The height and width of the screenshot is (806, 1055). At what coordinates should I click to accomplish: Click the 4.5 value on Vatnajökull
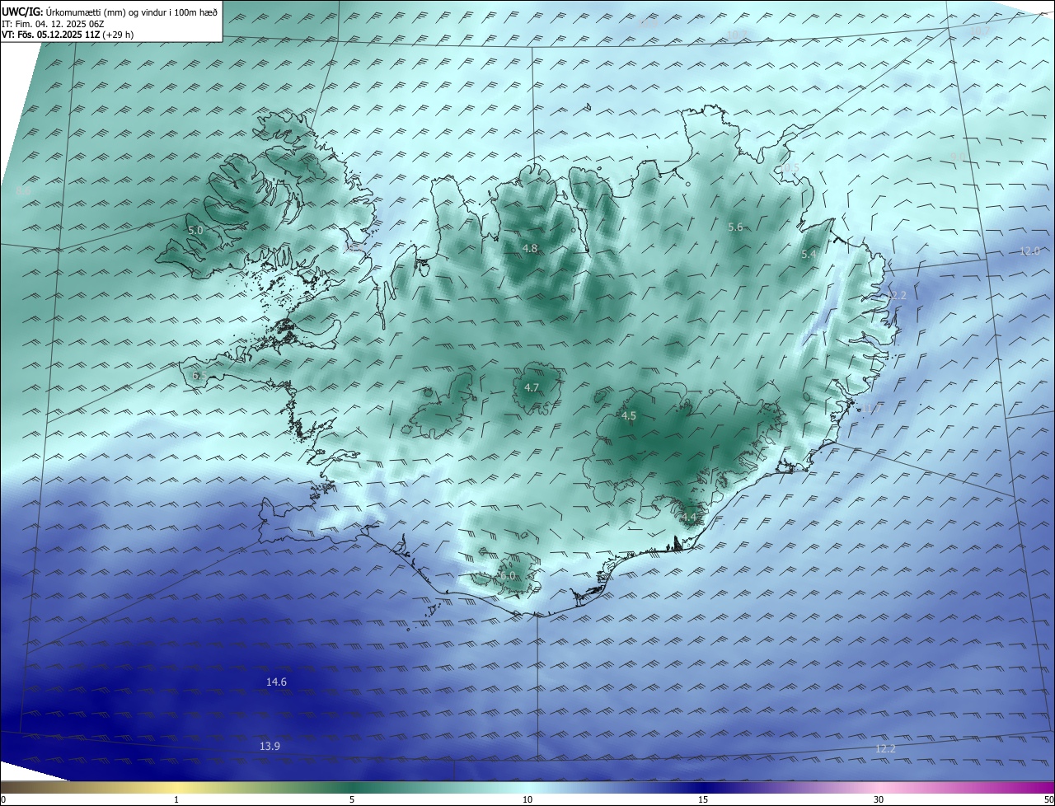(629, 416)
